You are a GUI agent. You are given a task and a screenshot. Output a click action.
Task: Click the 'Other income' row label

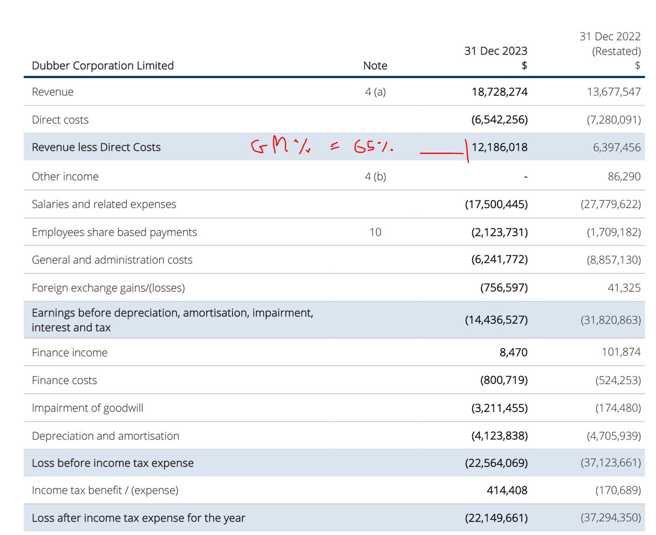pos(65,177)
